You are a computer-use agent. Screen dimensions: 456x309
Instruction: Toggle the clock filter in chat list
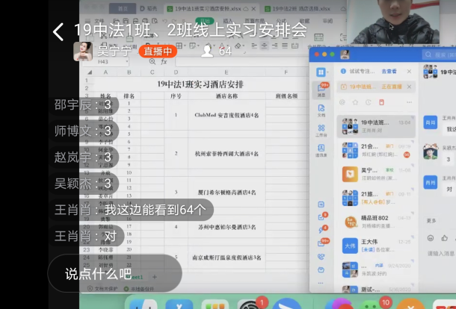point(369,102)
